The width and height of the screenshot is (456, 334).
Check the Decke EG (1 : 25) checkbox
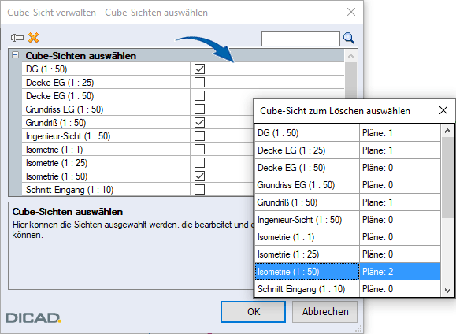tap(199, 83)
